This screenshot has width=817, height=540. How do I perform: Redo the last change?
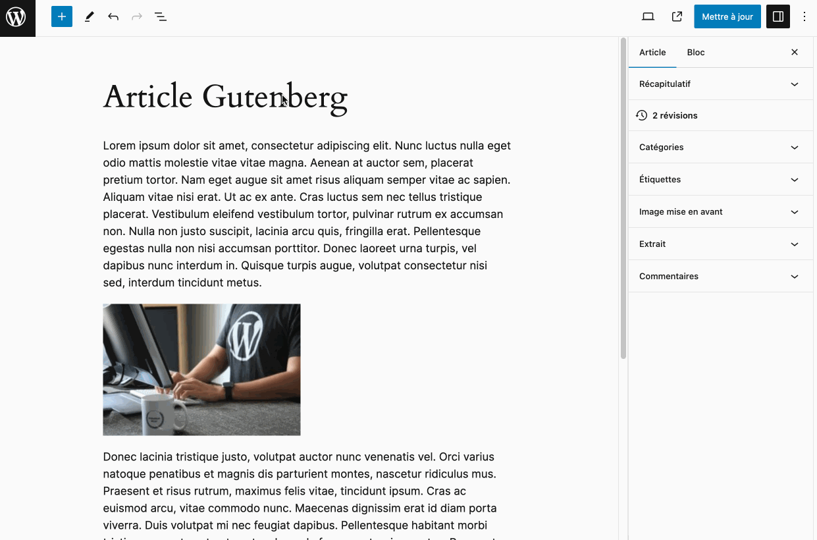pyautogui.click(x=136, y=16)
